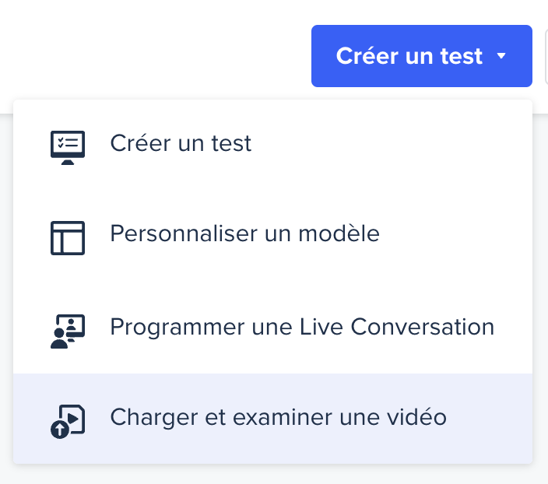Click the video upload icon in highlighted row

click(67, 420)
